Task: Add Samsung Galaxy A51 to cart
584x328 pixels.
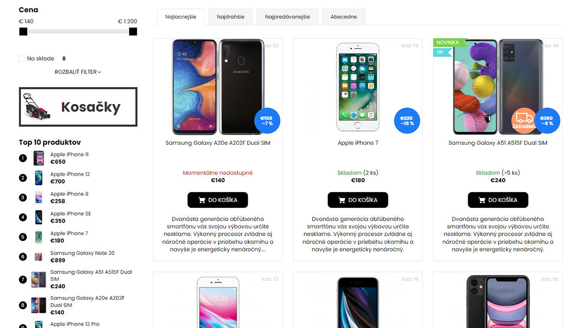Action: pyautogui.click(x=498, y=200)
